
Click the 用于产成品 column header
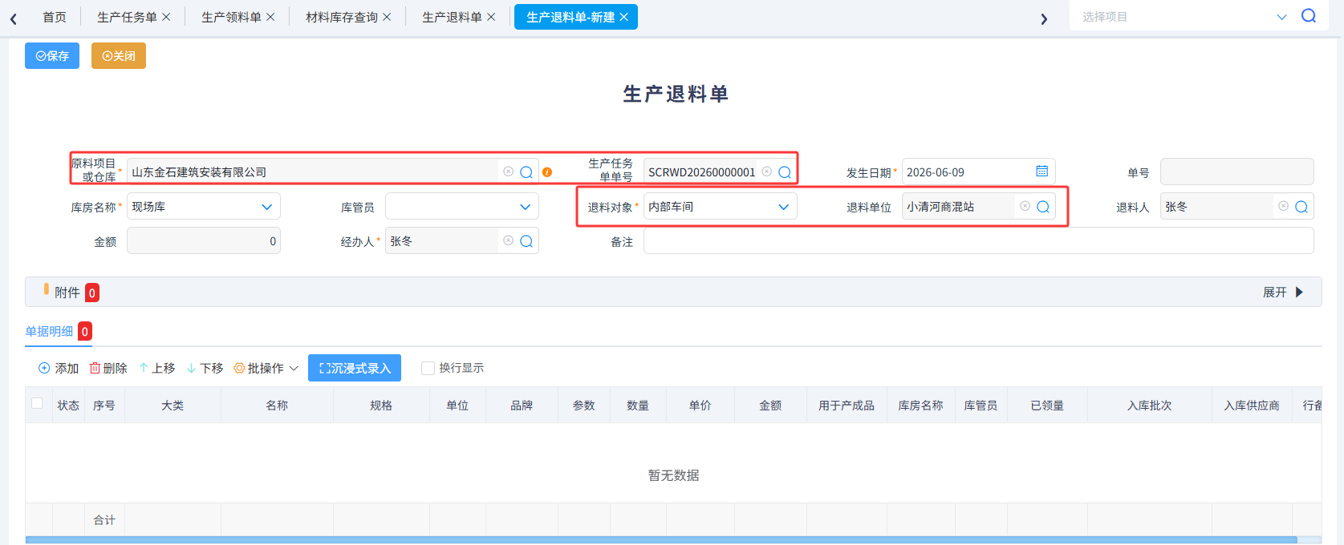click(847, 406)
